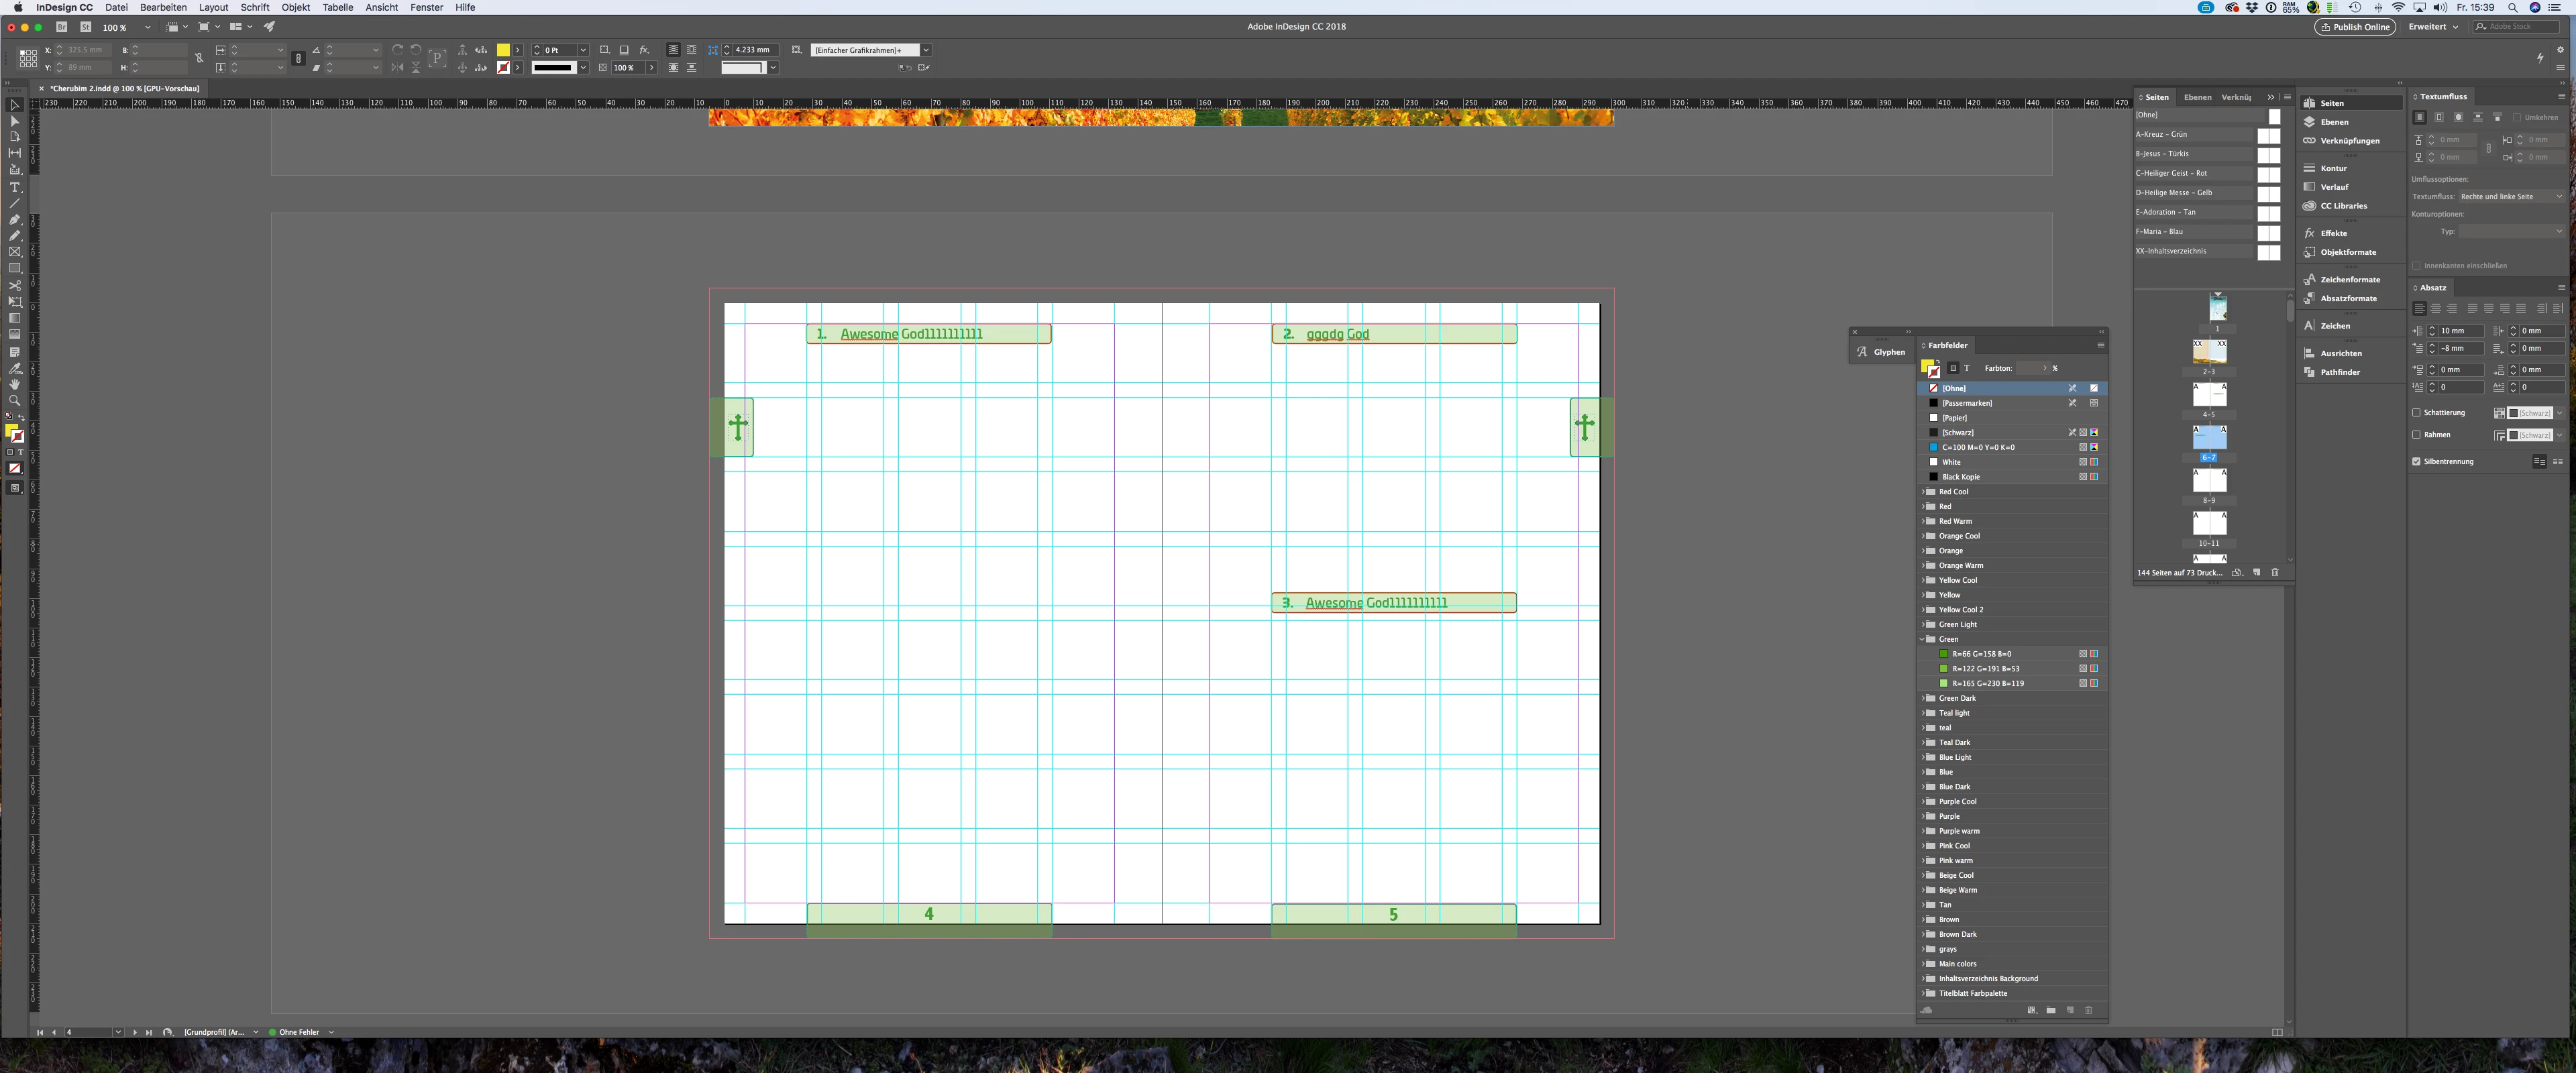2576x1073 pixels.
Task: Expand the Red Cool swatch folder
Action: tap(1922, 492)
